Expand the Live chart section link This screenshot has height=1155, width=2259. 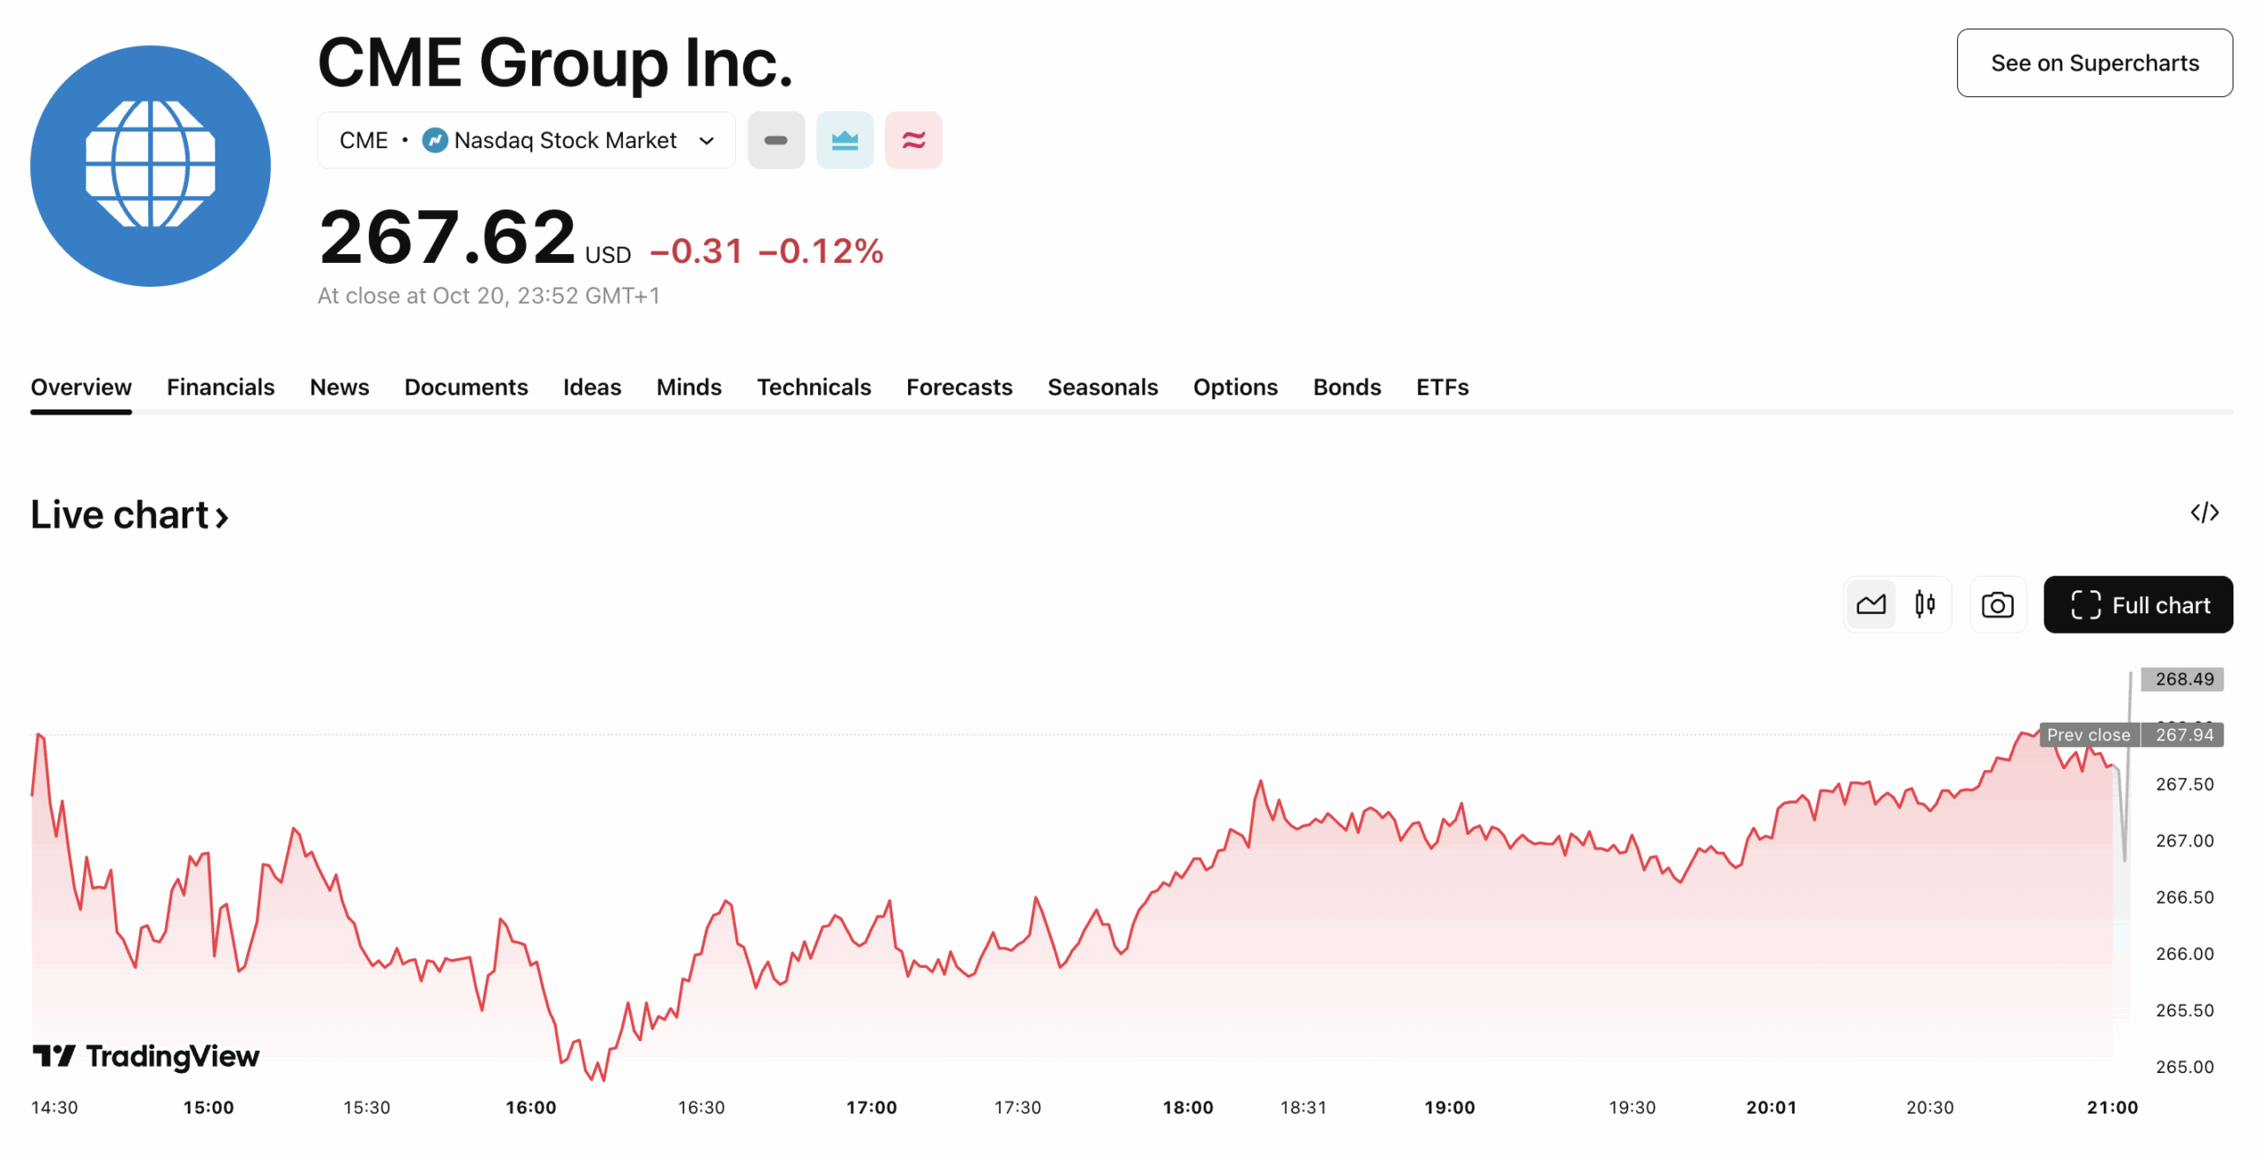[130, 515]
